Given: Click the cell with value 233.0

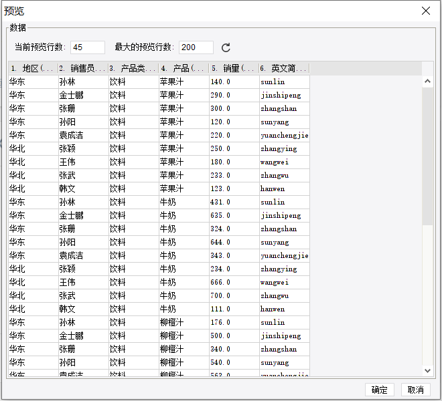Looking at the screenshot, I should pyautogui.click(x=234, y=175).
